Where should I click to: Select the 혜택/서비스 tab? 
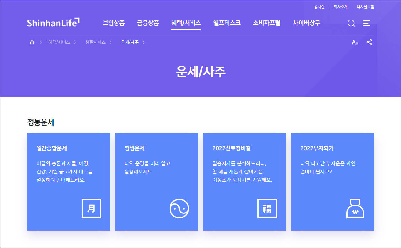[x=186, y=23]
